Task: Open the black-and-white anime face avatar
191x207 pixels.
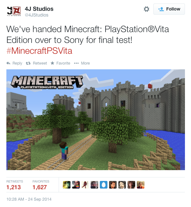Action: (122, 185)
